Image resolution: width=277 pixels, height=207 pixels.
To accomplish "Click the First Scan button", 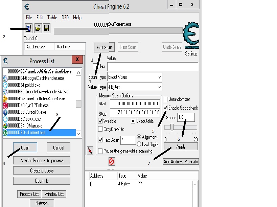I will pos(105,47).
